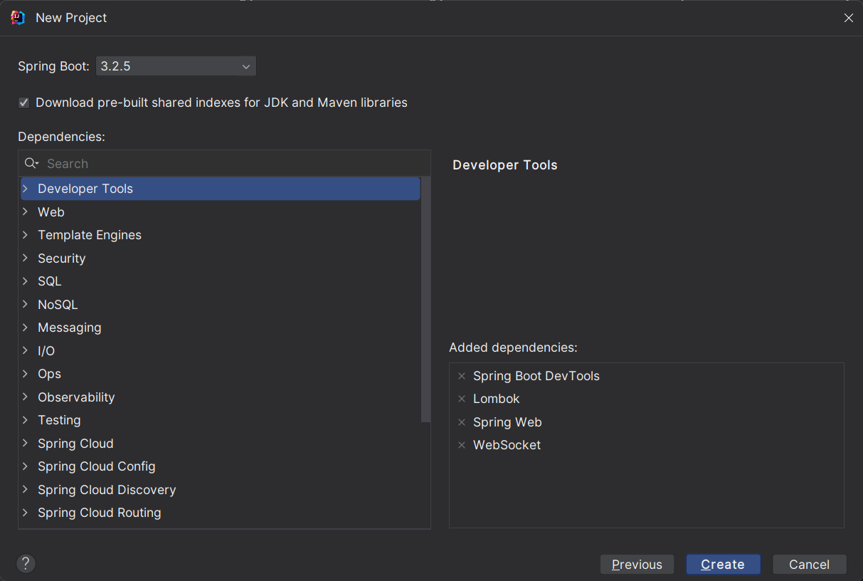Go back with the Previous button
The image size is (863, 581).
[x=637, y=565]
